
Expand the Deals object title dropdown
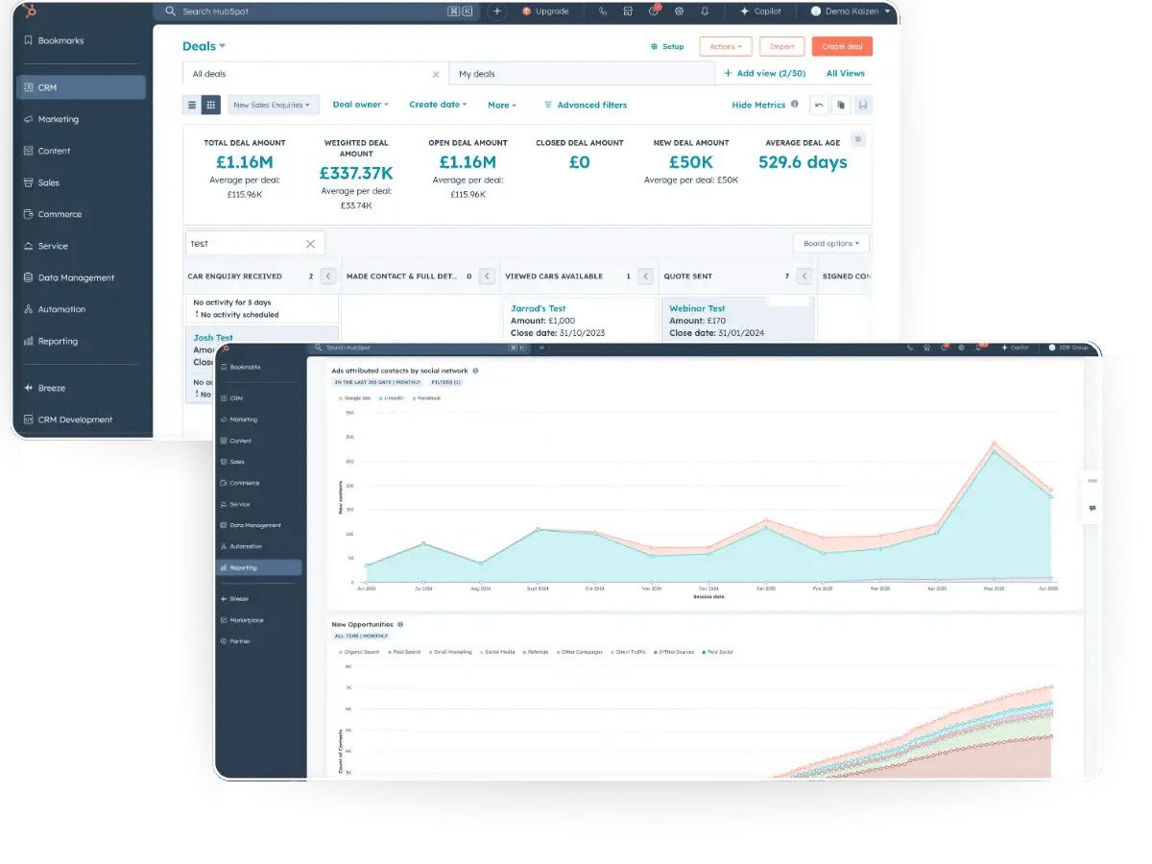(204, 46)
